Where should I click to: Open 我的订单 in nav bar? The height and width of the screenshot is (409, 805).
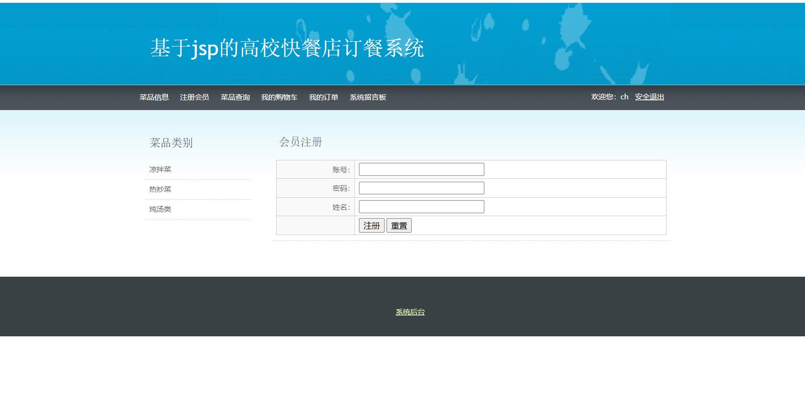point(324,97)
